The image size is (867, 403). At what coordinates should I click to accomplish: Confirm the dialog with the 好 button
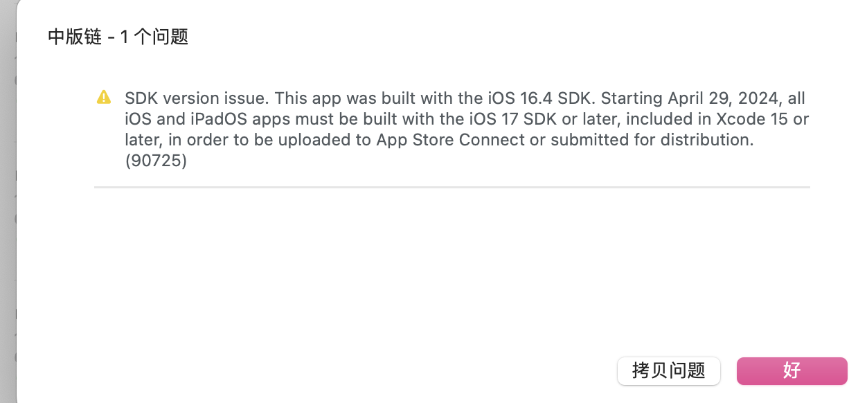pyautogui.click(x=792, y=370)
